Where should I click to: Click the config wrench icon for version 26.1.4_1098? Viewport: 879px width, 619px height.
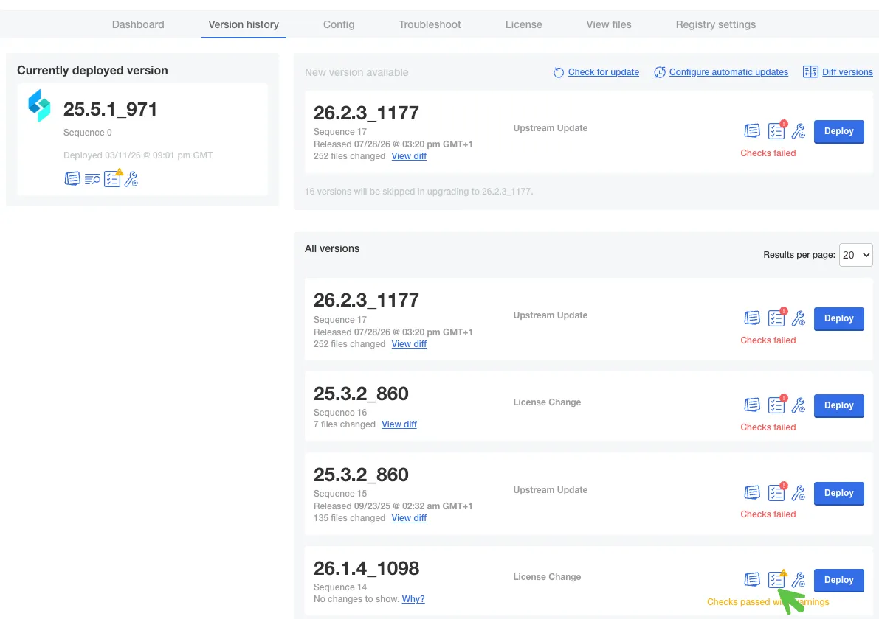point(799,579)
